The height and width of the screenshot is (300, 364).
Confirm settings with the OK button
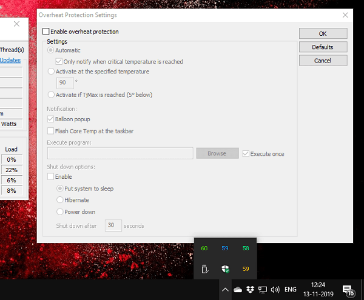[323, 33]
